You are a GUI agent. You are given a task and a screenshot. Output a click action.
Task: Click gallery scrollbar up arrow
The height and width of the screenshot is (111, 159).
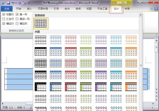(x=141, y=15)
